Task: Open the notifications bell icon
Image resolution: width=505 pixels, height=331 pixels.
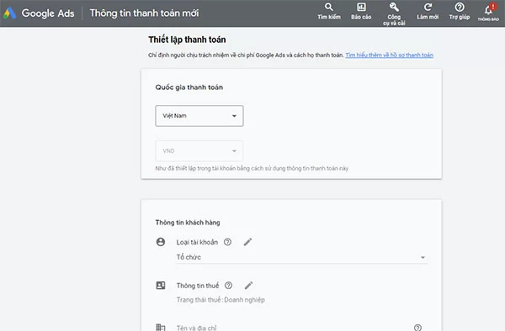Action: coord(489,9)
